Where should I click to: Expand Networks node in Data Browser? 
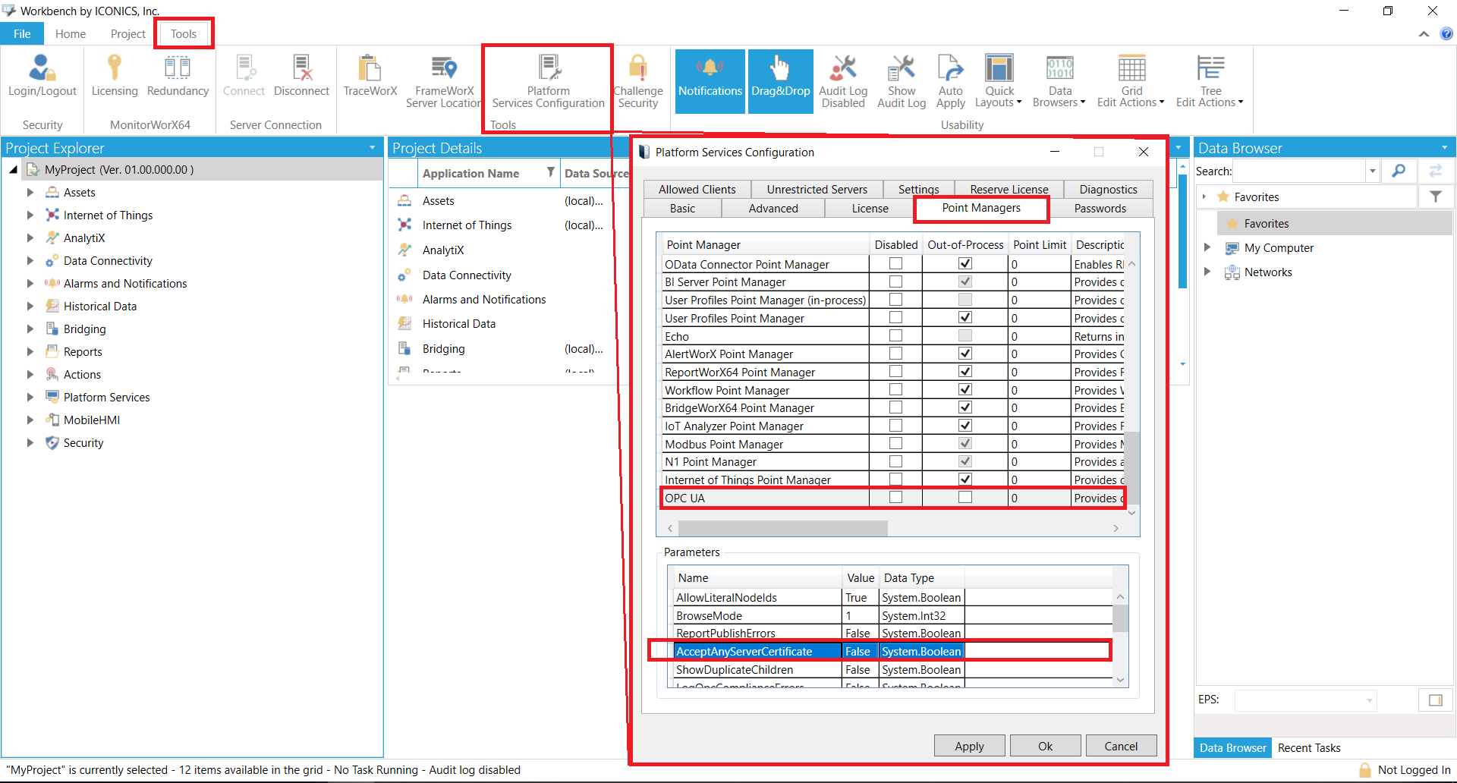coord(1207,272)
